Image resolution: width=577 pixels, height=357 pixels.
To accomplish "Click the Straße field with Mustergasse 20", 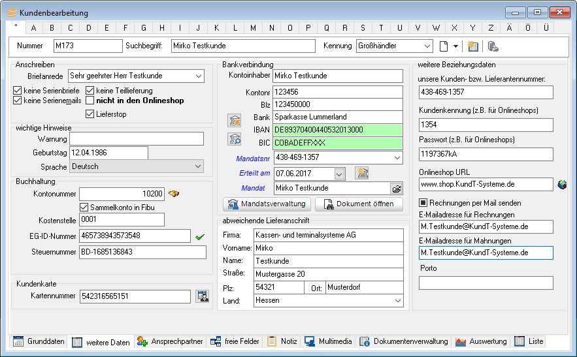I will coord(329,274).
